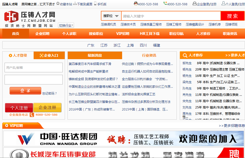Open news 第四季度日本汽车铝需求或下滑
245x158 pixels.
tap(90, 64)
